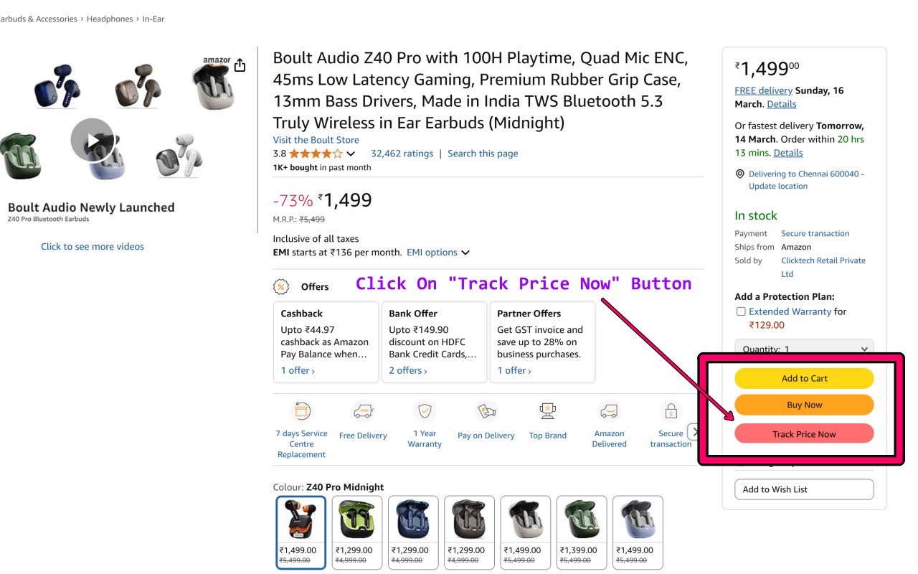The image size is (918, 574).
Task: Click the Secure transaction lock icon
Action: tap(671, 411)
